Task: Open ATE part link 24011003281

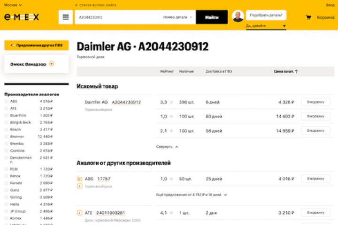Action: coord(111,213)
